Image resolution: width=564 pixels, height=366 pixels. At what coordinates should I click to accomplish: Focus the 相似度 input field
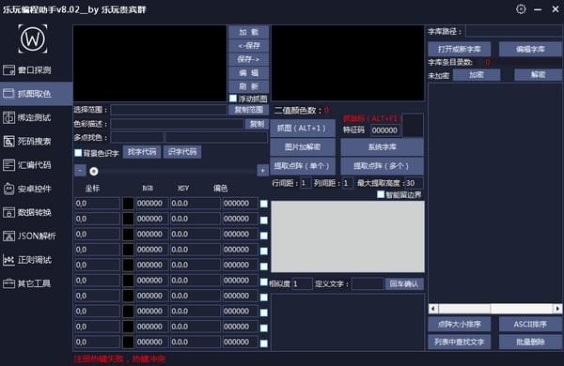pos(302,283)
